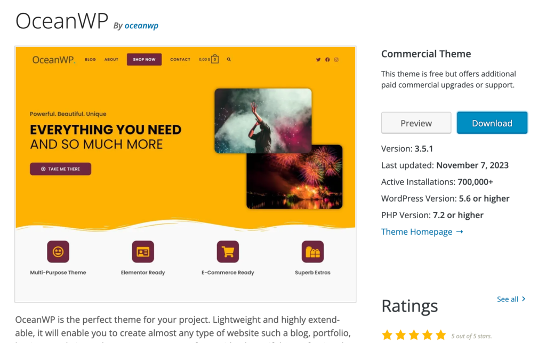The height and width of the screenshot is (343, 546).
Task: Click the Facebook icon in theme header
Action: (x=327, y=60)
